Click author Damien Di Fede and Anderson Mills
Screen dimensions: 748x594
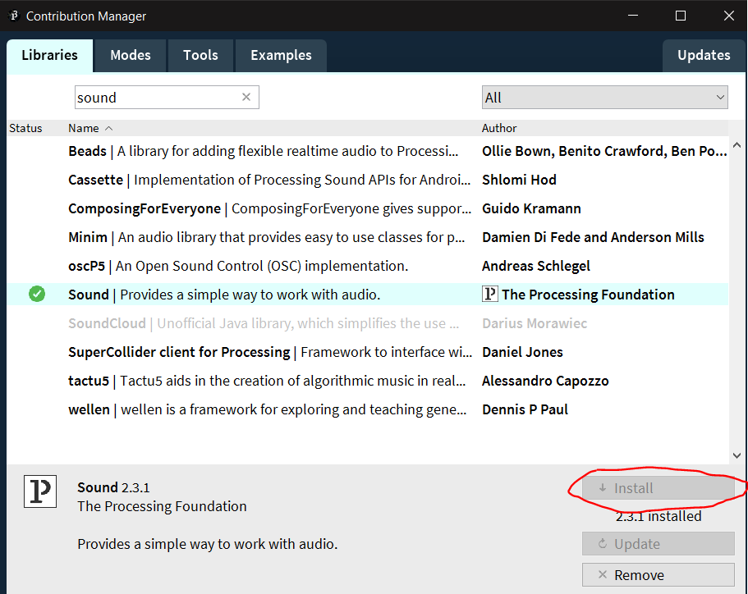pyautogui.click(x=593, y=237)
